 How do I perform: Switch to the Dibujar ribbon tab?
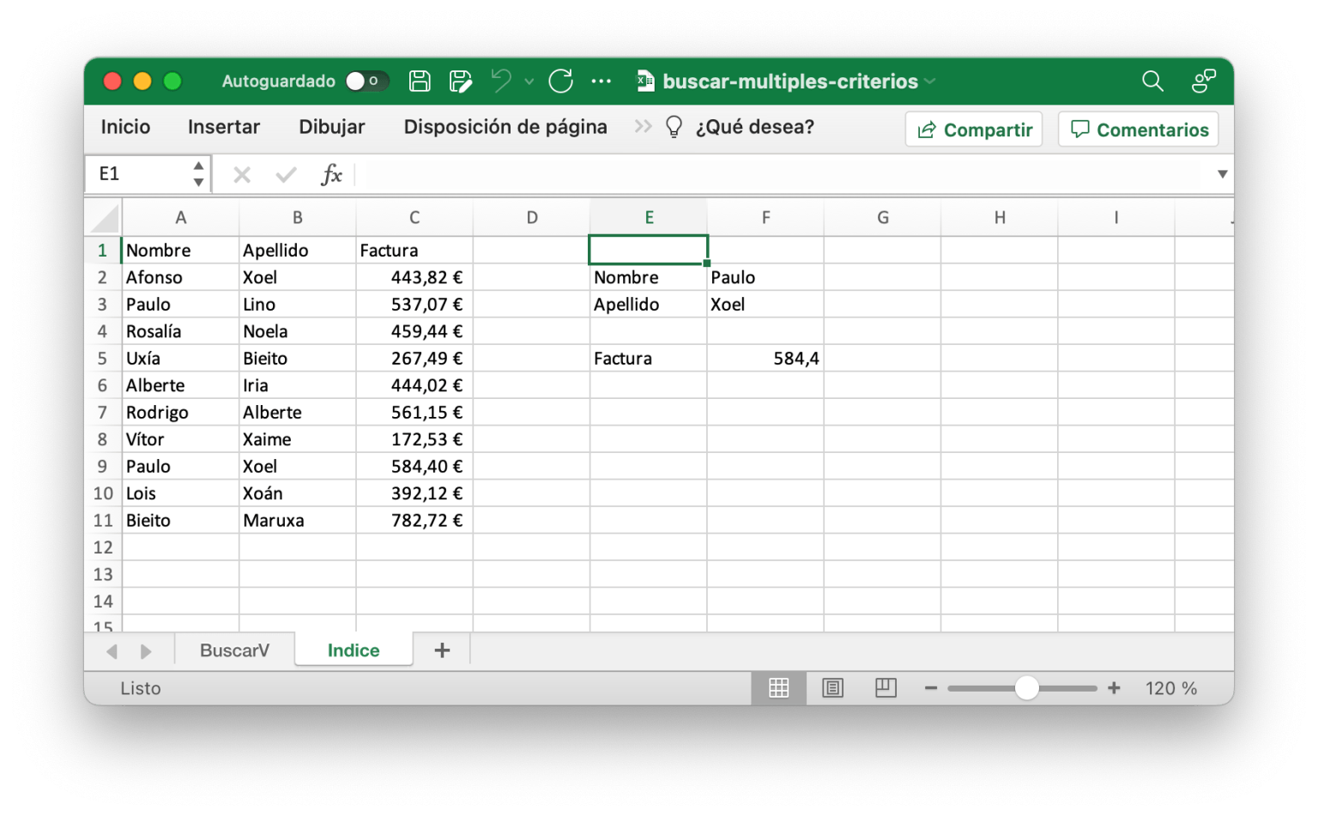[331, 126]
